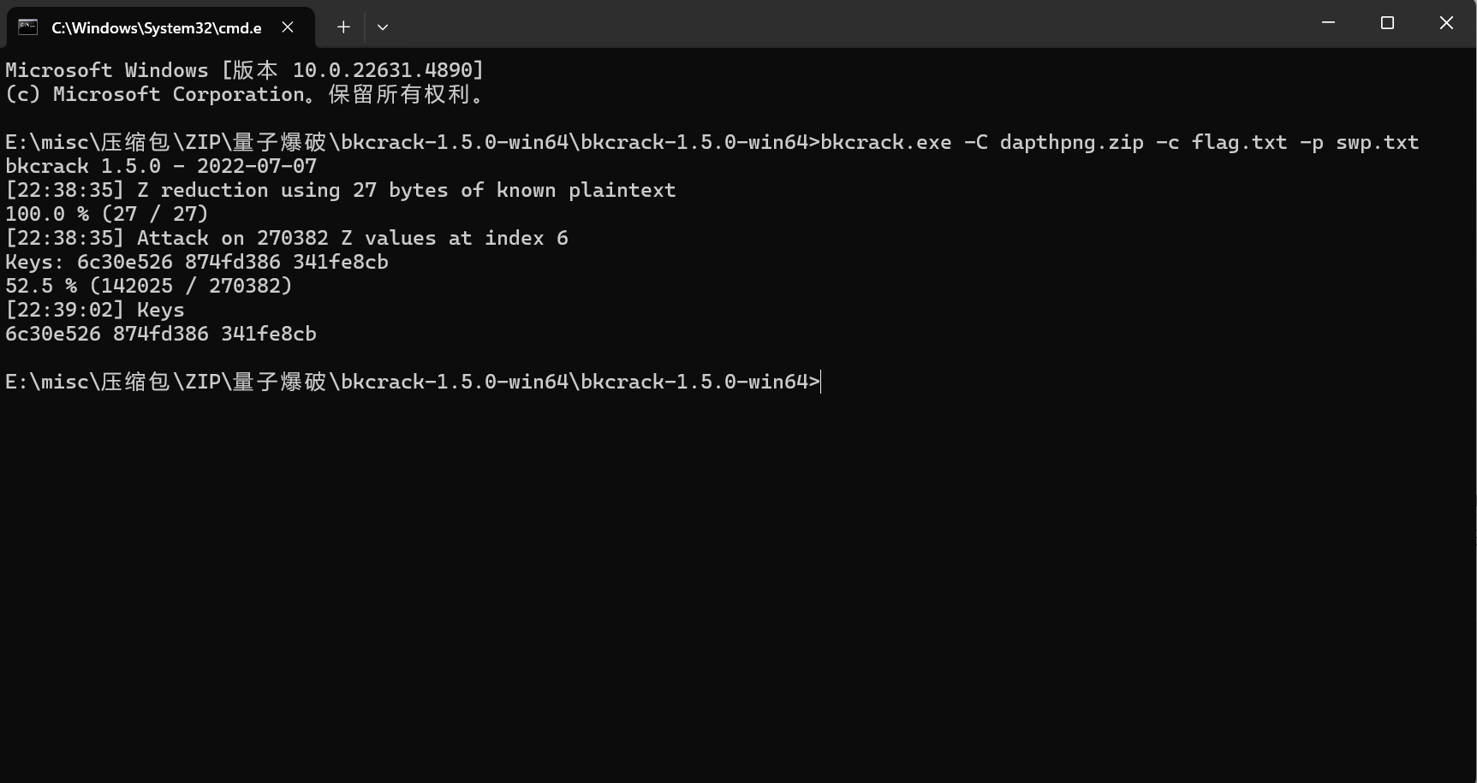Click the 52.5 % (142025 / 270382) line
The width and height of the screenshot is (1477, 783).
coord(149,286)
